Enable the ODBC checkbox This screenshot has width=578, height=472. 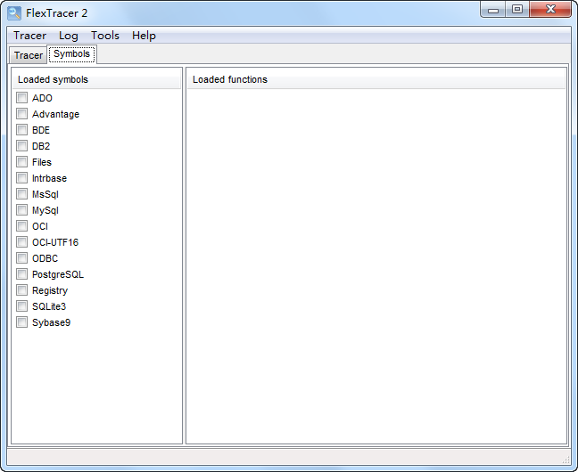coord(21,257)
